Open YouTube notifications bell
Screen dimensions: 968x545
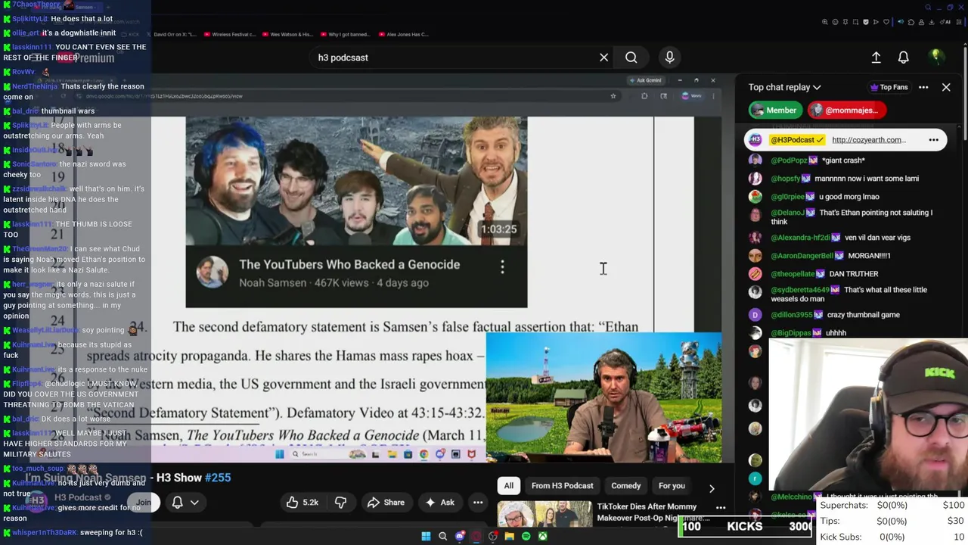(903, 58)
